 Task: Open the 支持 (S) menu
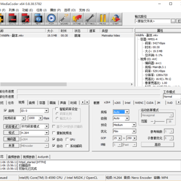pyautogui.click(x=84, y=10)
